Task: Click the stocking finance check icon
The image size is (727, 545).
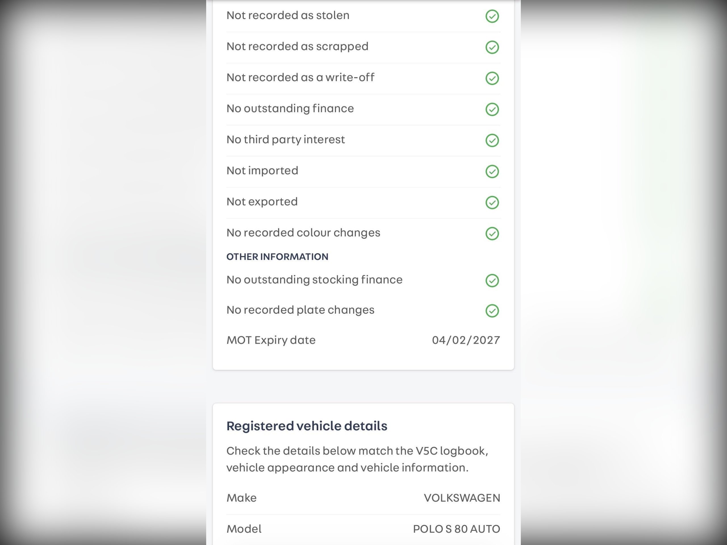Action: pyautogui.click(x=492, y=280)
